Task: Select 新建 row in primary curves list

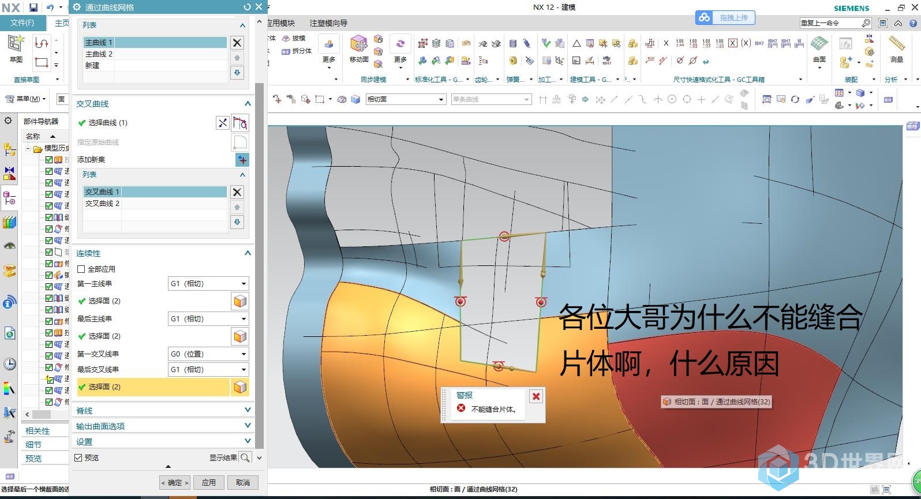Action: coord(155,66)
